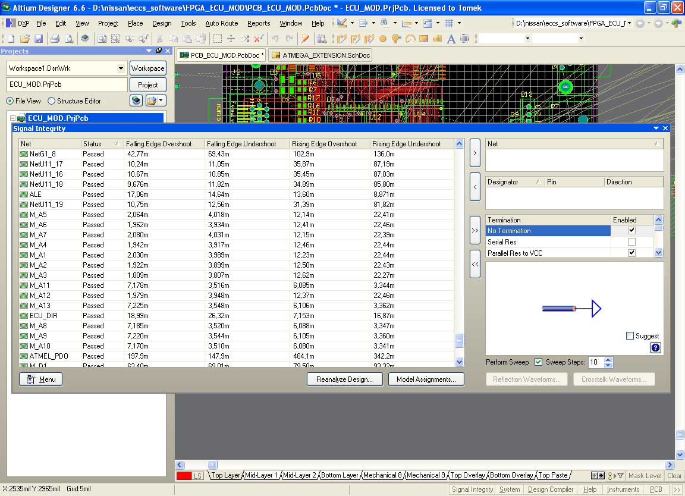Viewport: 685px width, 496px height.
Task: Uncheck the Perform Sweep checkbox
Action: tap(538, 362)
